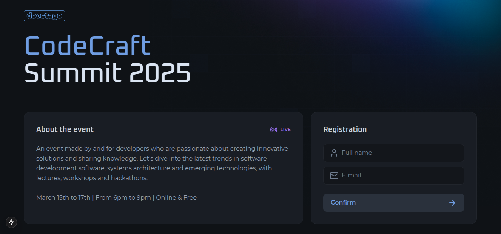Image resolution: width=501 pixels, height=234 pixels.
Task: Click the person icon in Full name field
Action: tap(334, 153)
